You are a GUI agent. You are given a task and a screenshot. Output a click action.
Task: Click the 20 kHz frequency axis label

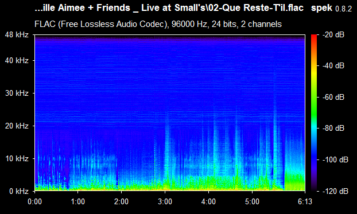(x=17, y=126)
